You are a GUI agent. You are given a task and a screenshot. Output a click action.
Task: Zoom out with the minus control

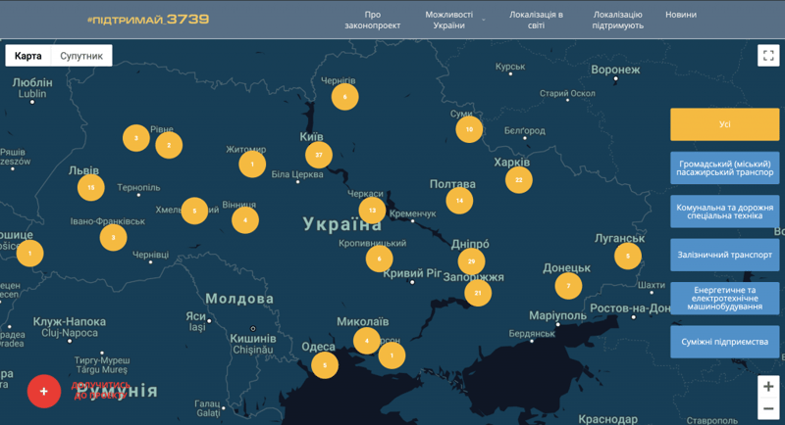tap(768, 409)
